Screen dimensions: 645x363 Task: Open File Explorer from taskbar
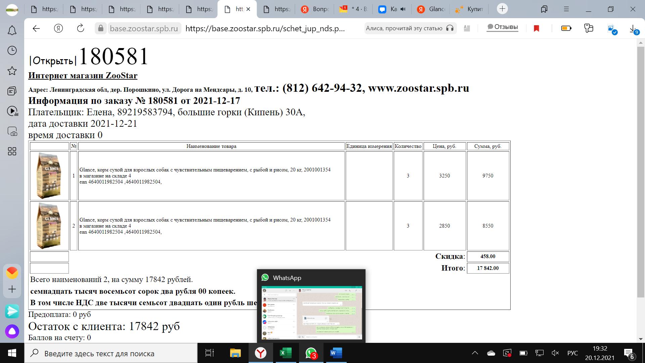[x=235, y=353]
